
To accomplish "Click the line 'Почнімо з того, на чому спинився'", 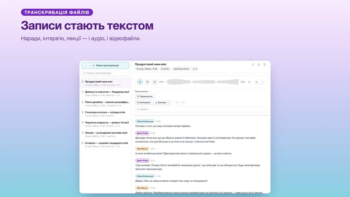I will pos(163,126).
